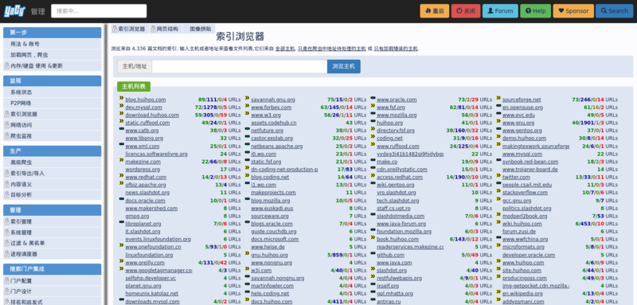The height and width of the screenshot is (305, 637).
Task: Click the YaCy logo
Action: 14,11
